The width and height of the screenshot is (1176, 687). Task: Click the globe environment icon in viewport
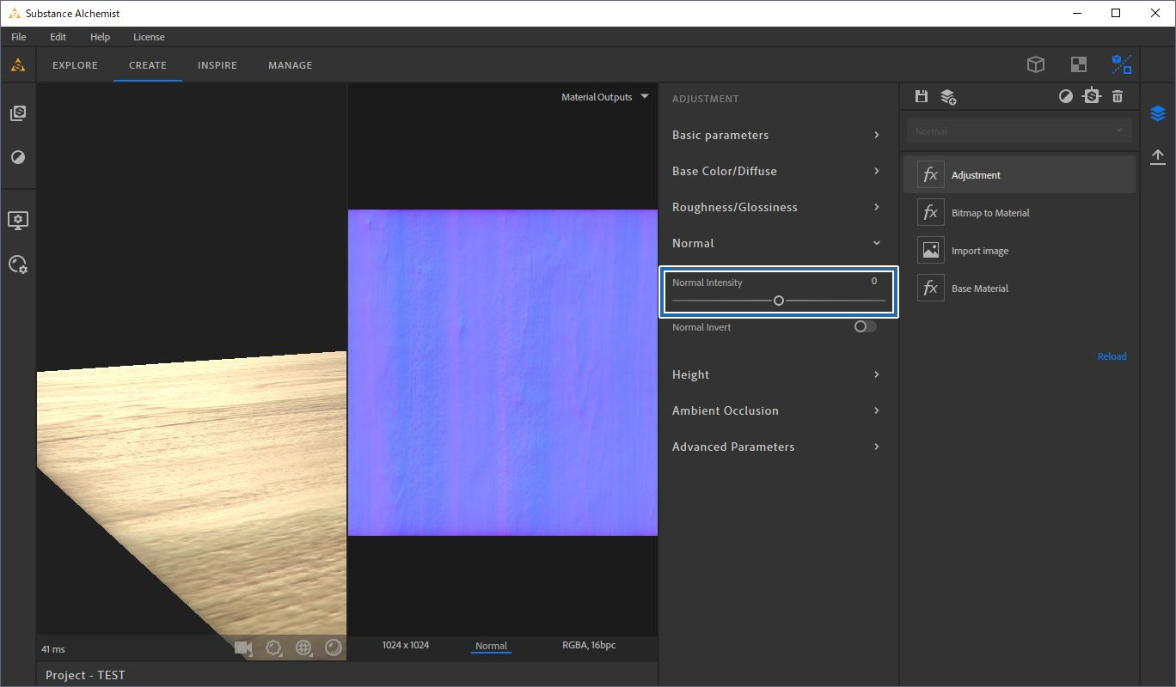[303, 648]
